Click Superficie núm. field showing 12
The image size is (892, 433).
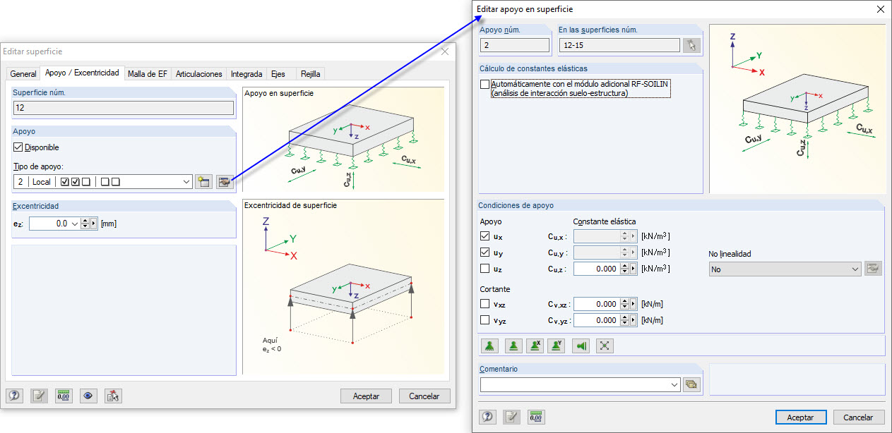click(x=124, y=108)
